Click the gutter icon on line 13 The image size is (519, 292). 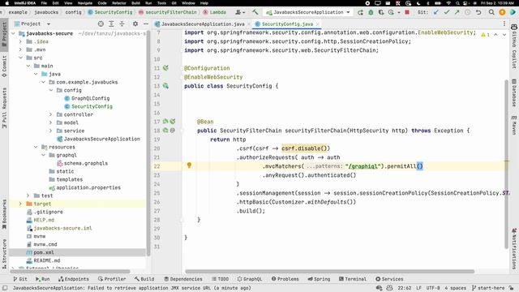tap(165, 86)
